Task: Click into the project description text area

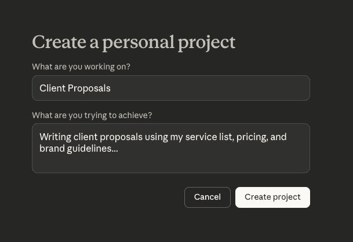Action: click(170, 148)
